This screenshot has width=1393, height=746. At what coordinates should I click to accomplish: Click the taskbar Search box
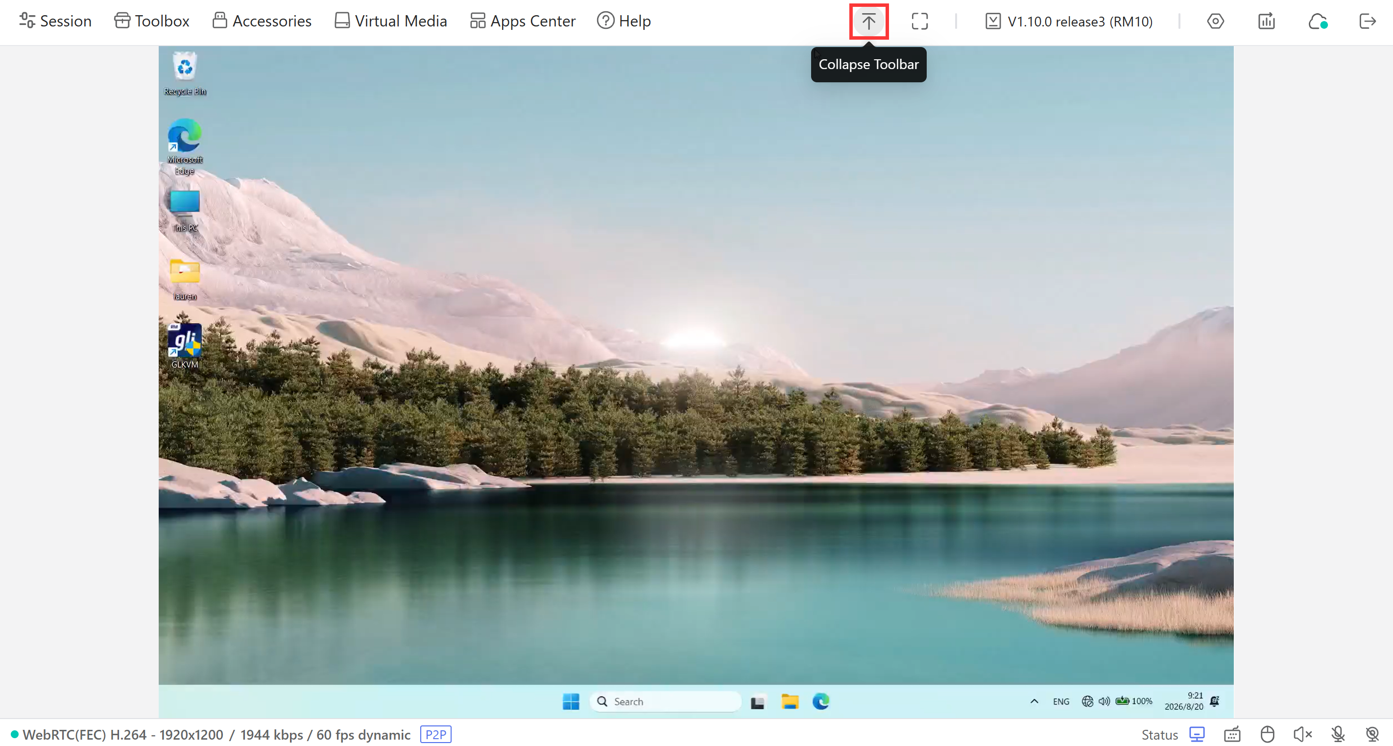[x=665, y=701]
